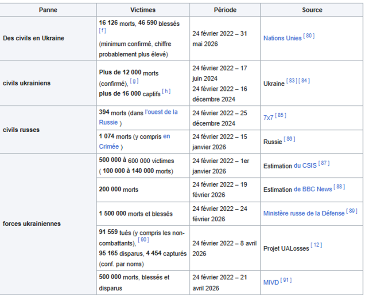Open the Nations Unies link
This screenshot has width=365, height=295.
282,38
